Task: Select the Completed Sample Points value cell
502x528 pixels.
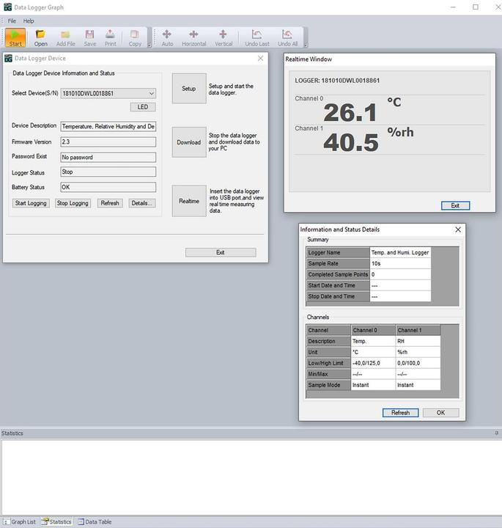Action: point(400,274)
